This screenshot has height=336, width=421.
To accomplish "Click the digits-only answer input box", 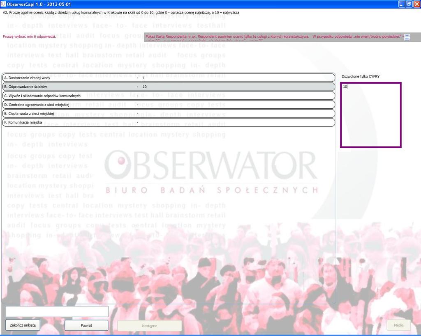I will pos(371,115).
